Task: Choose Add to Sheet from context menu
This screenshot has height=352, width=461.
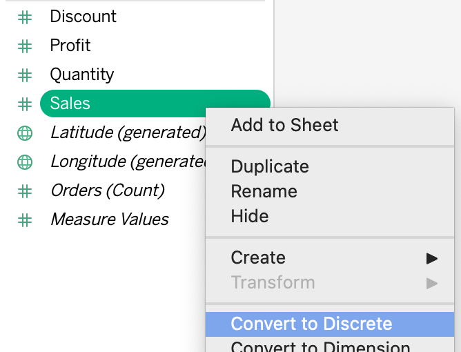Action: [284, 126]
